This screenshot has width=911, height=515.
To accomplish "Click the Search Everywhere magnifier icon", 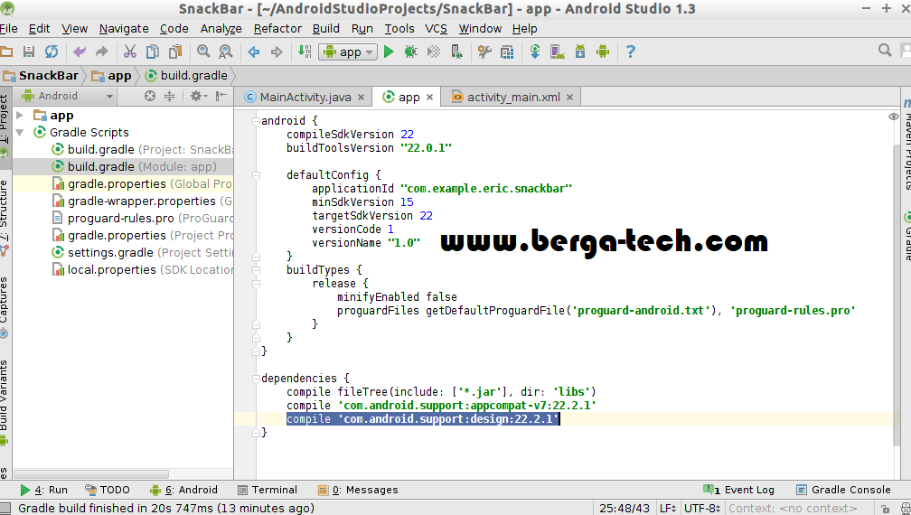I will [x=885, y=51].
